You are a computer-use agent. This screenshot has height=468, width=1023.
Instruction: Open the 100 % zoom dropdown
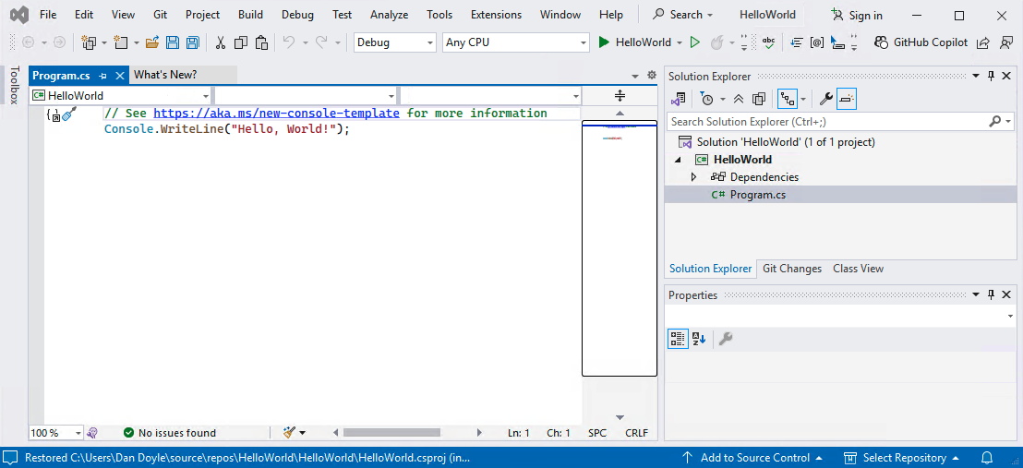[56, 433]
